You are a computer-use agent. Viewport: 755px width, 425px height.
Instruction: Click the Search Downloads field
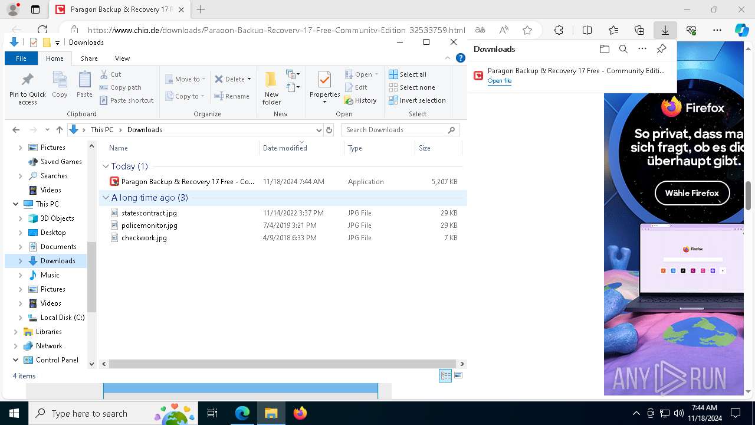point(400,130)
